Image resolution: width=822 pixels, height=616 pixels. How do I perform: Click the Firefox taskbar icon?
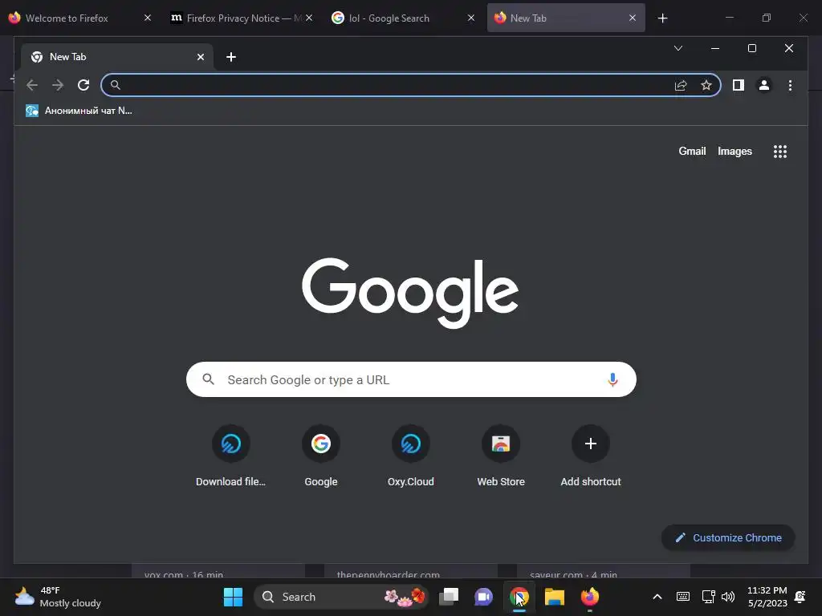[590, 597]
